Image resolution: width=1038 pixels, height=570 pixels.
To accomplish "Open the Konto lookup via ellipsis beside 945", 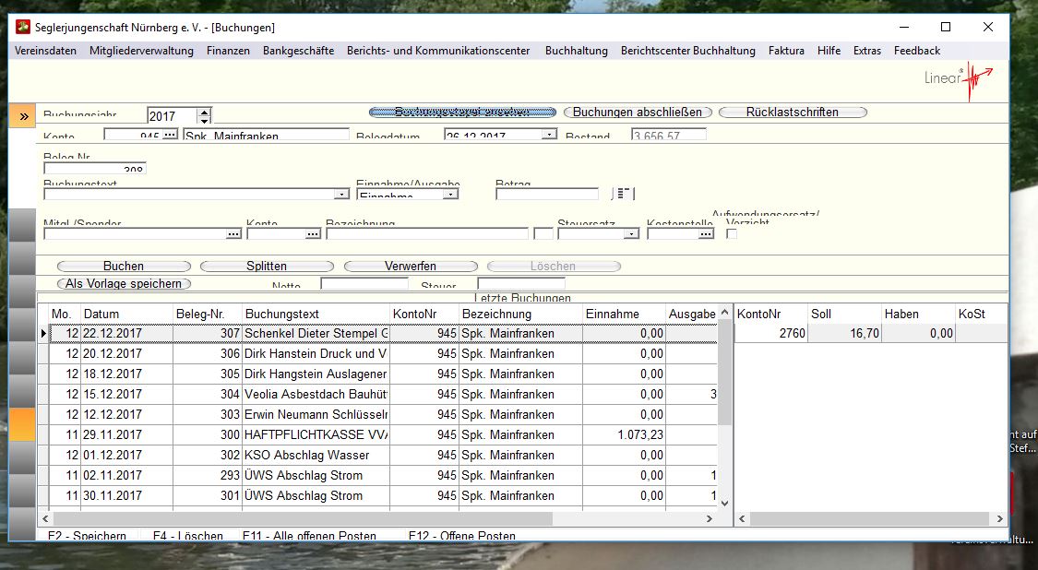I will coord(170,136).
